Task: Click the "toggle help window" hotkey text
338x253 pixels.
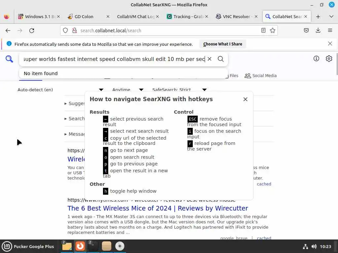Action: [133, 191]
